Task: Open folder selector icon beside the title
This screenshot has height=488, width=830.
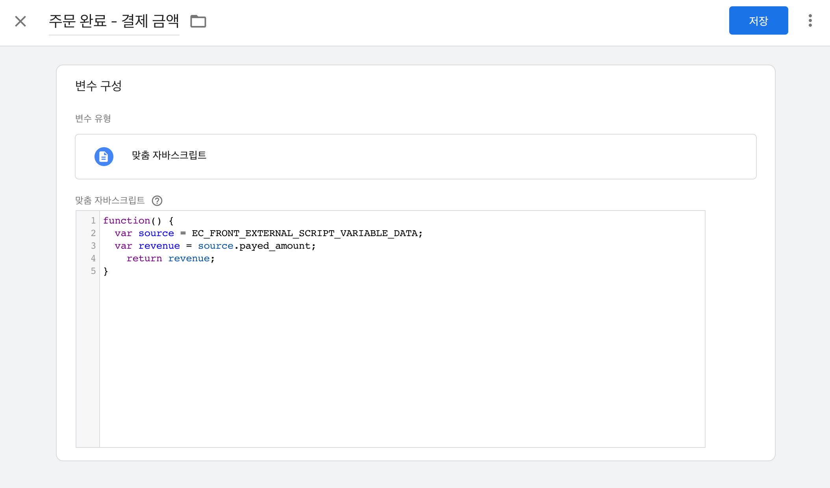Action: pyautogui.click(x=198, y=21)
